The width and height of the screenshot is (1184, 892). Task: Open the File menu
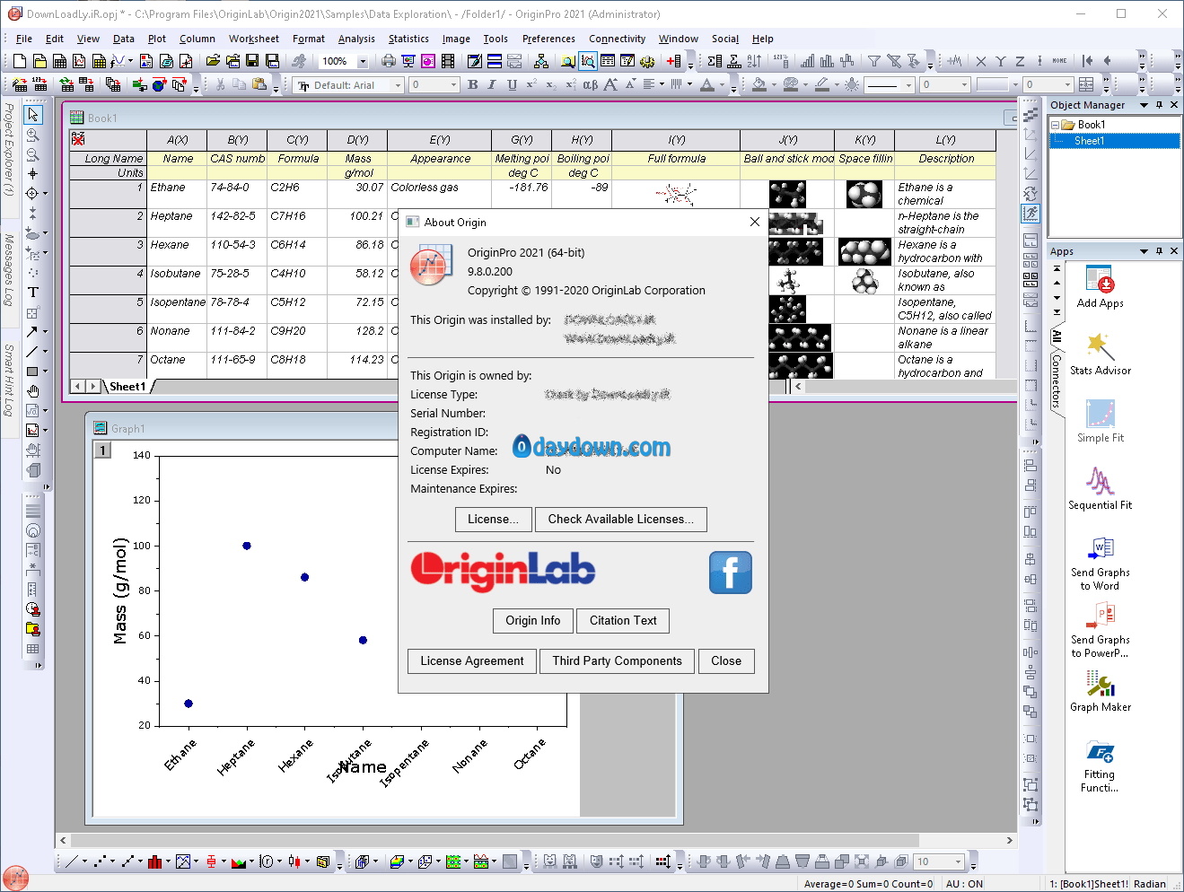point(24,39)
